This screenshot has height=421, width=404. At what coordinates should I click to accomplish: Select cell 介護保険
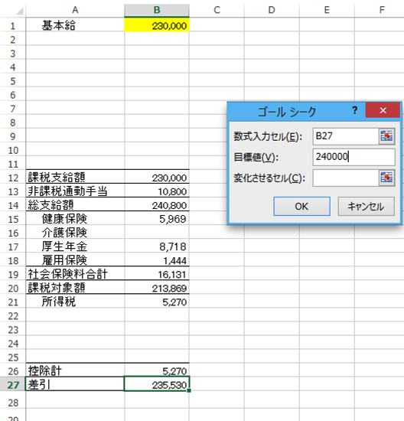[75, 233]
